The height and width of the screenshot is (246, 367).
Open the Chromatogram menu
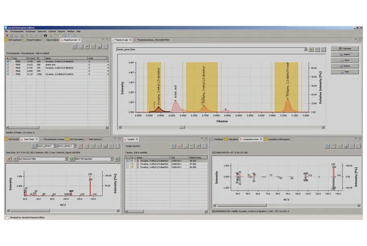coord(17,31)
